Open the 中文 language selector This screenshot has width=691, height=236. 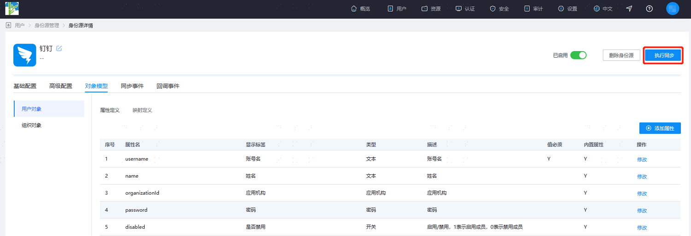(603, 9)
